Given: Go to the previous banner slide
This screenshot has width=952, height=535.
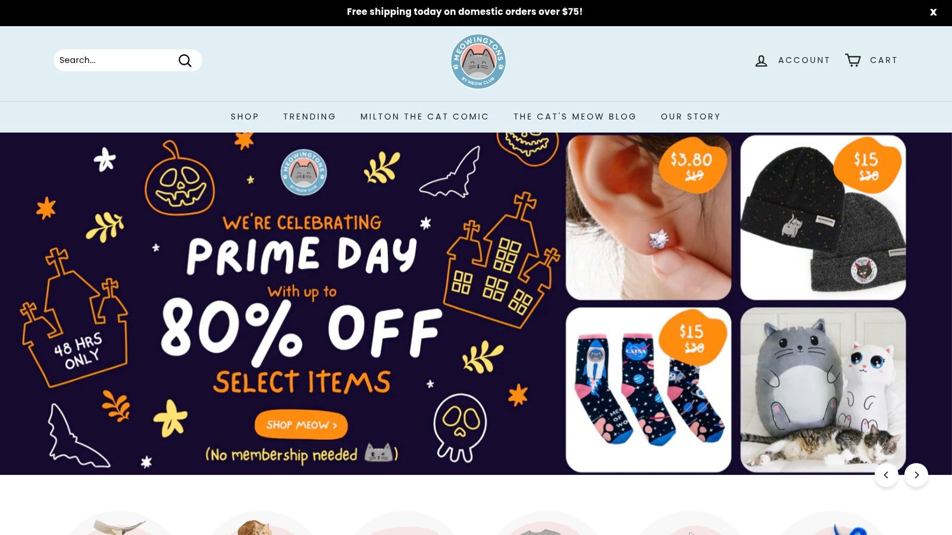Looking at the screenshot, I should tap(886, 475).
